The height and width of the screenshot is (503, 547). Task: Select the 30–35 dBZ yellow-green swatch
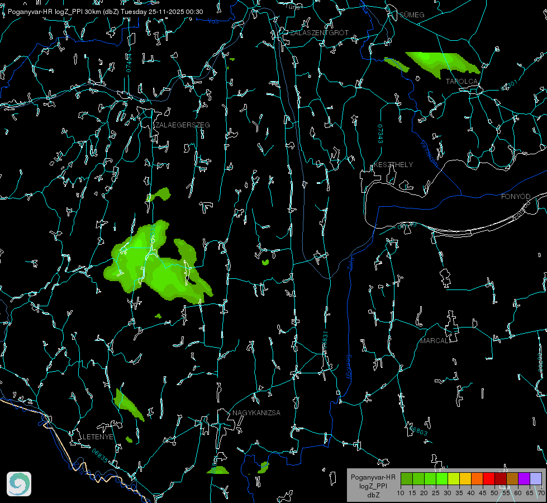pyautogui.click(x=454, y=478)
